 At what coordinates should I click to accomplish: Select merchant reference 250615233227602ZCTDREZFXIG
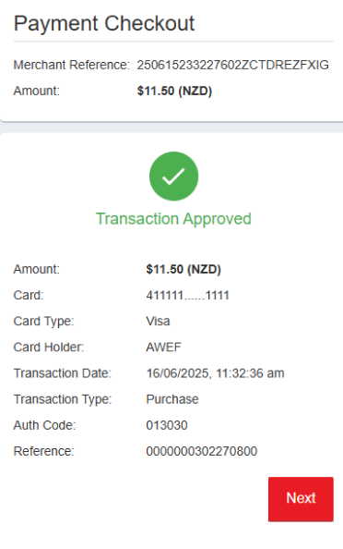pos(233,65)
